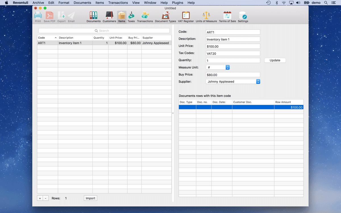
Task: Open Units of Measure scales icon
Action: tap(206, 15)
